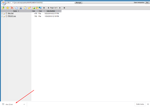Click the globe network icon in toolbar
The image size is (150, 107).
pos(40,8)
